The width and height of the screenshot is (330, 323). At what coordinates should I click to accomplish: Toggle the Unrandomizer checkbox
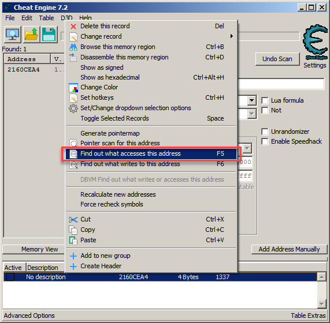[265, 132]
